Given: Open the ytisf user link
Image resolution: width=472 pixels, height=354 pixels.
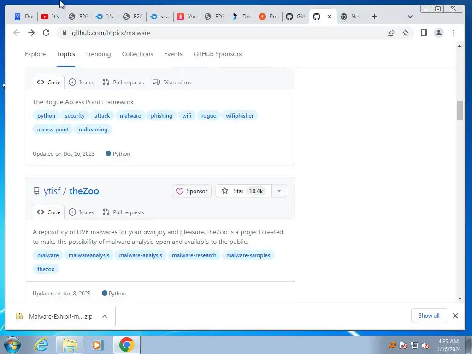Looking at the screenshot, I should [x=52, y=191].
